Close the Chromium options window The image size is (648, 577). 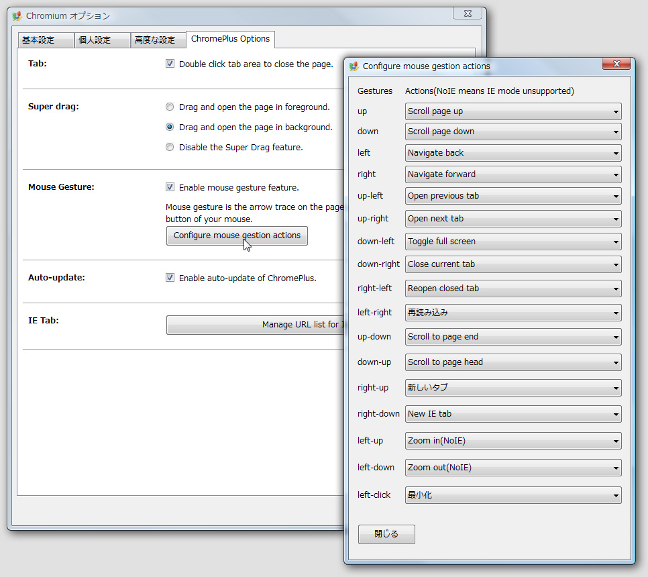point(468,13)
